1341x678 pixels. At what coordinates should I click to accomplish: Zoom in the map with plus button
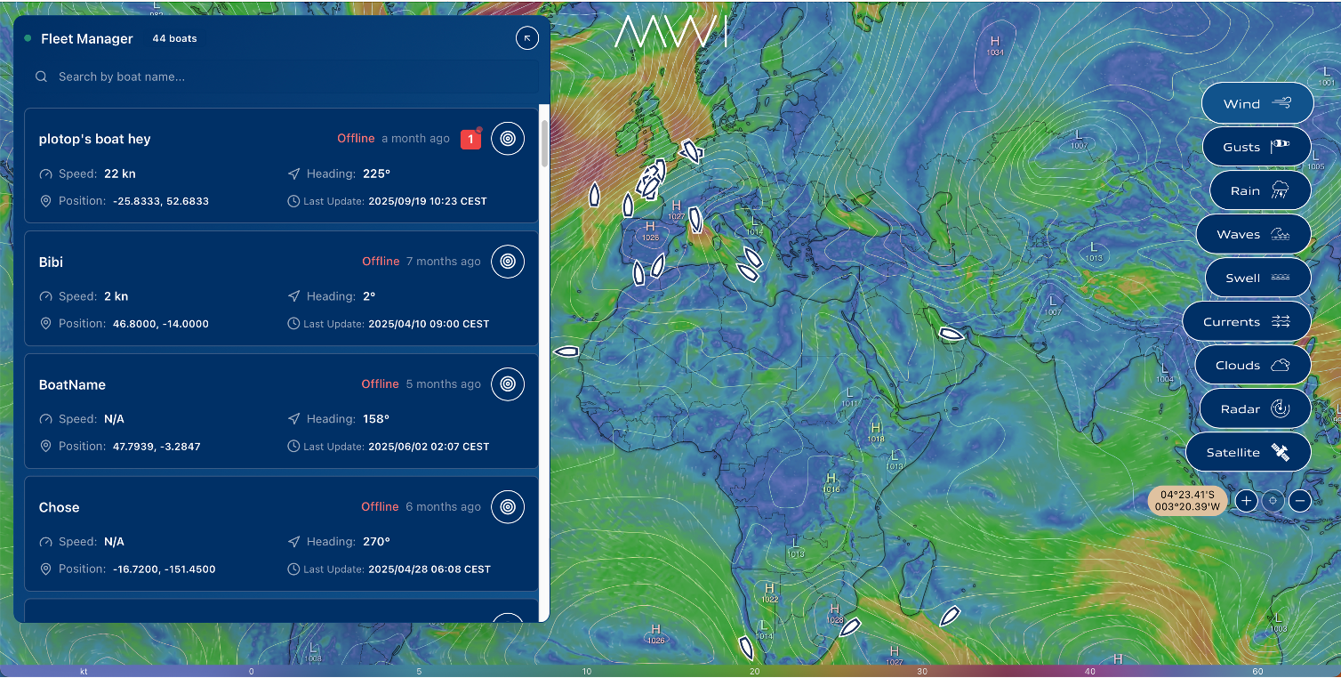tap(1246, 501)
